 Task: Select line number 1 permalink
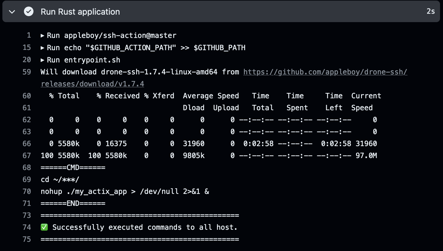29,36
